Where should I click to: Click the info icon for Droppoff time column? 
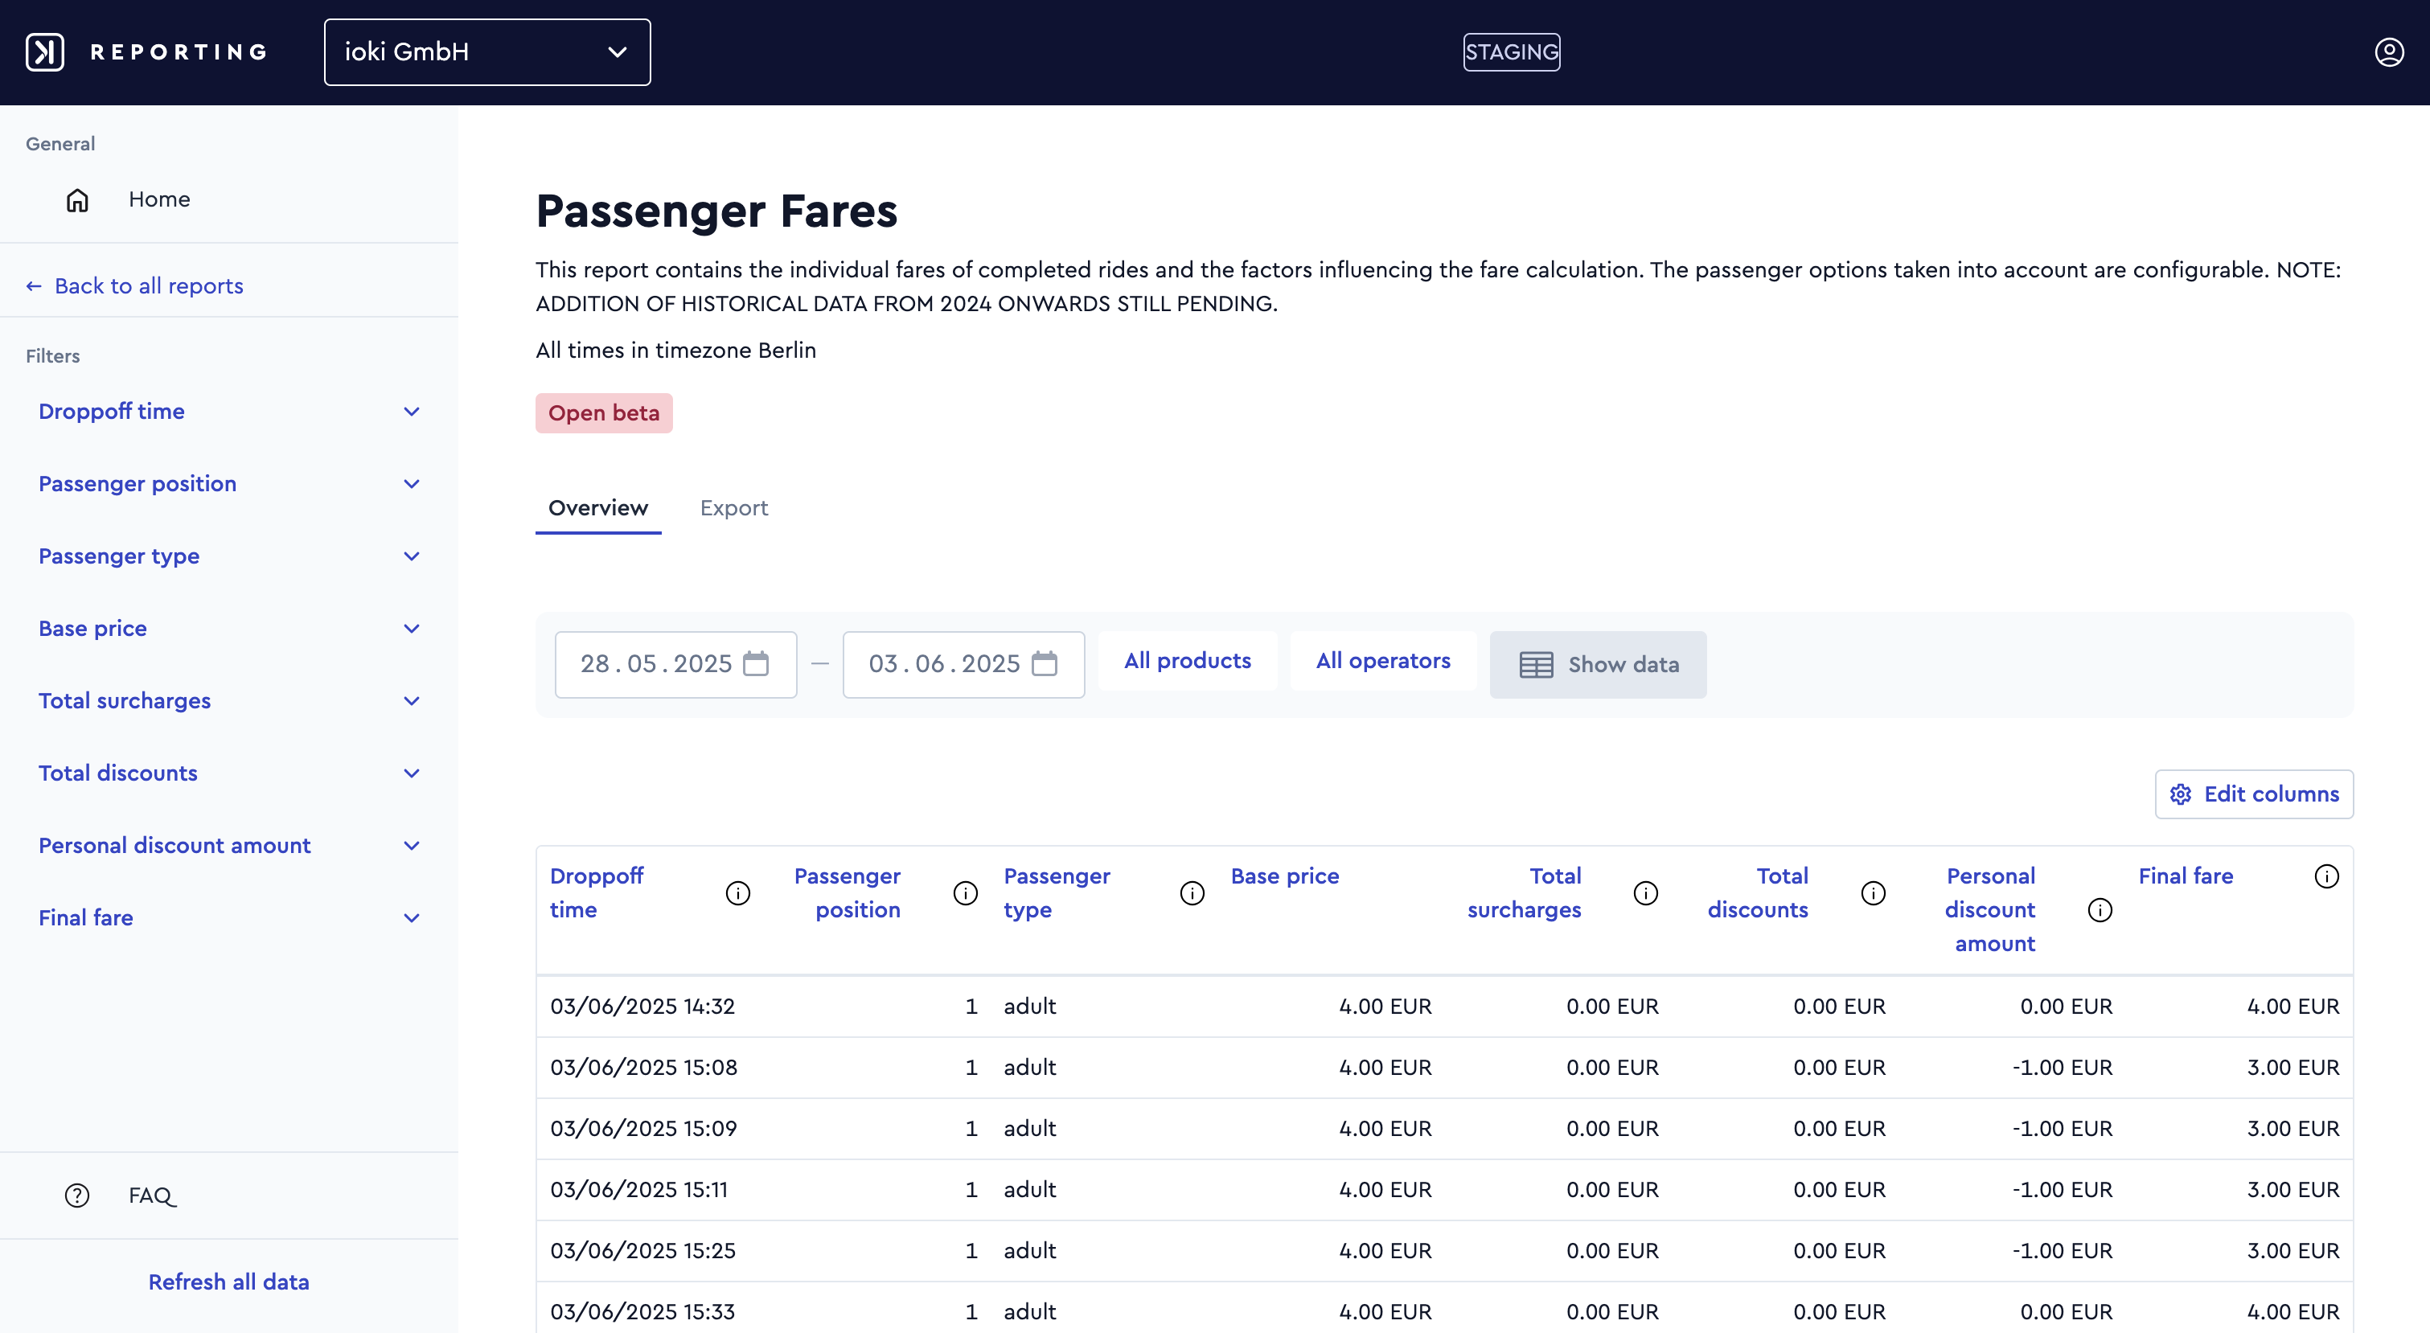click(x=737, y=892)
